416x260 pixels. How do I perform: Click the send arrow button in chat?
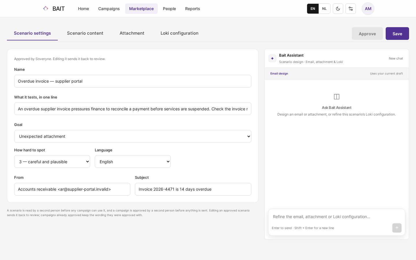click(397, 228)
